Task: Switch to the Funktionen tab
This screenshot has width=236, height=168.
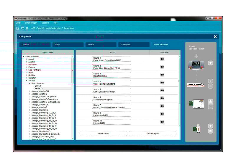Action: click(125, 45)
